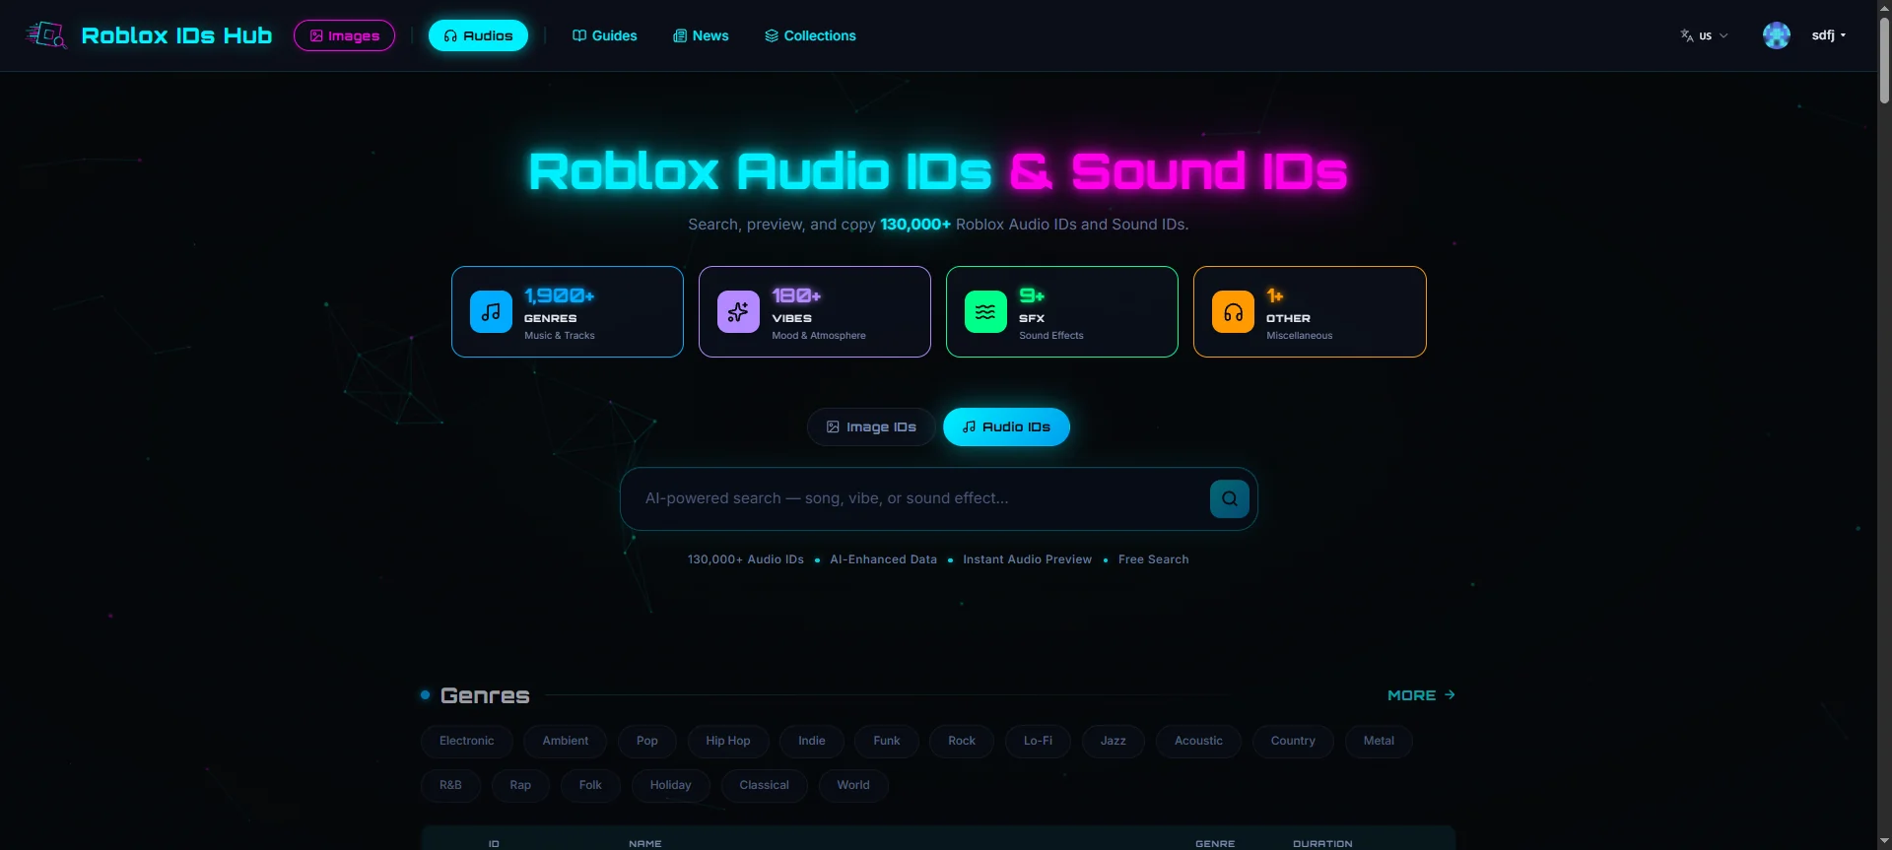Filter by Indie genre

[x=812, y=741]
